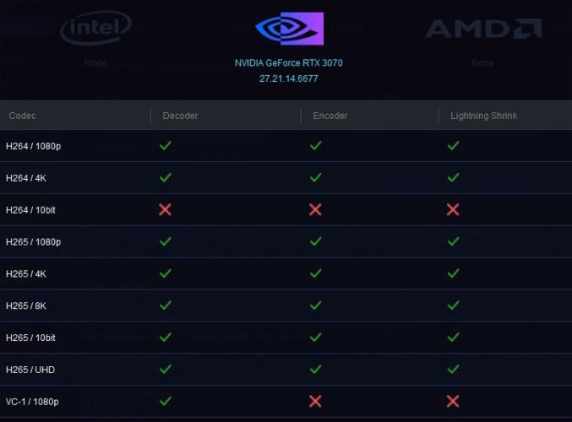The image size is (572, 422).
Task: Select the Lightning Shrink column header
Action: (483, 116)
